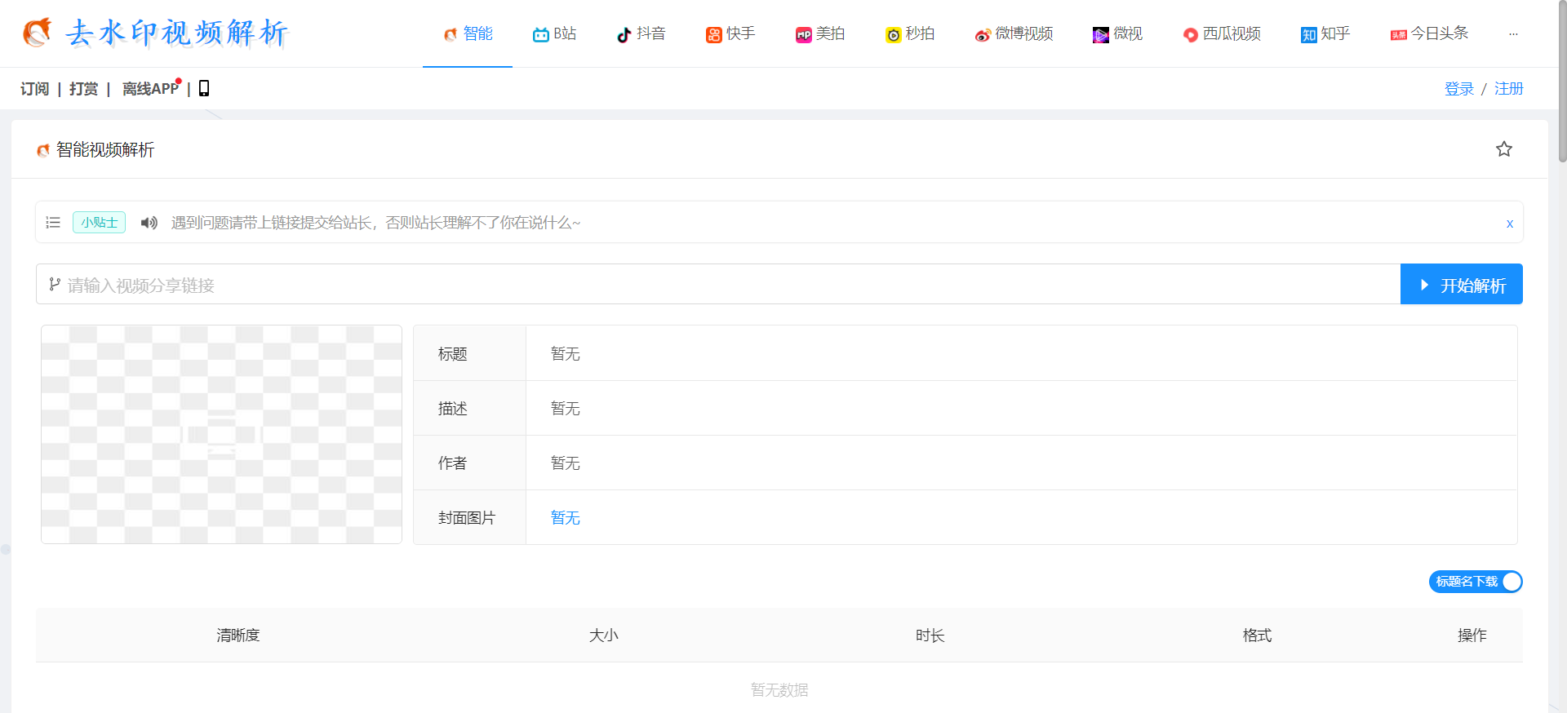Open the 秒拍 tab

[910, 33]
